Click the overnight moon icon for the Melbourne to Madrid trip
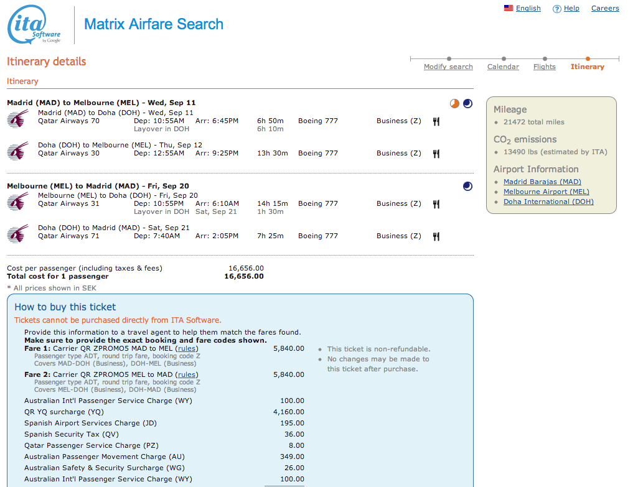Image resolution: width=638 pixels, height=487 pixels. (x=467, y=186)
